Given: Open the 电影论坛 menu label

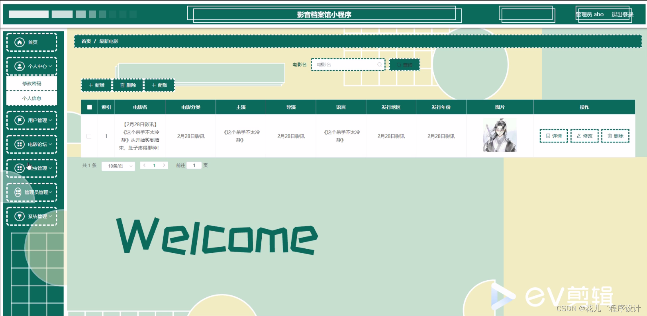Looking at the screenshot, I should pos(37,144).
